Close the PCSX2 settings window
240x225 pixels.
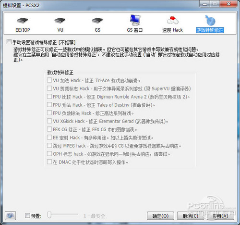point(229,4)
